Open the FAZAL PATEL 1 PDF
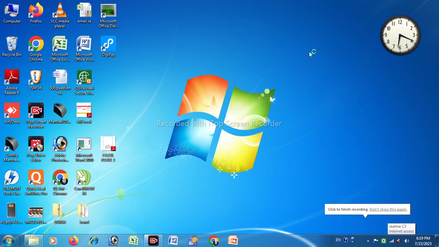Viewport: 439px width, 247px height. click(x=108, y=150)
